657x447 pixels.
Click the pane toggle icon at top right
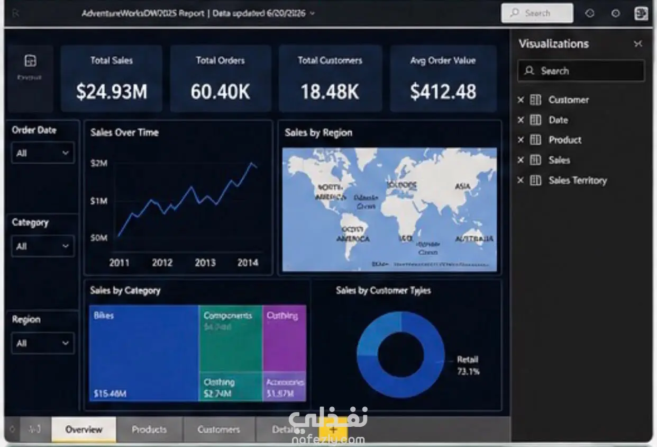pyautogui.click(x=641, y=13)
